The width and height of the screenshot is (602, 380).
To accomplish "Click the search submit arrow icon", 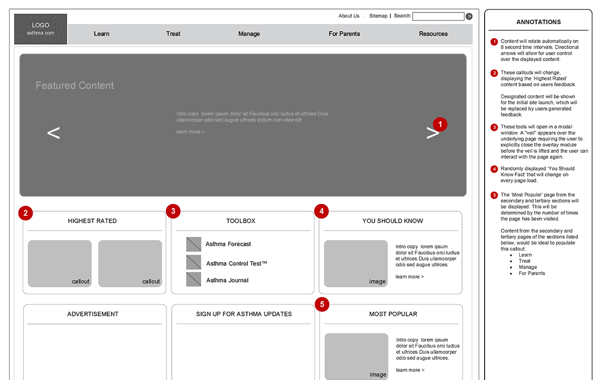I will pos(469,17).
